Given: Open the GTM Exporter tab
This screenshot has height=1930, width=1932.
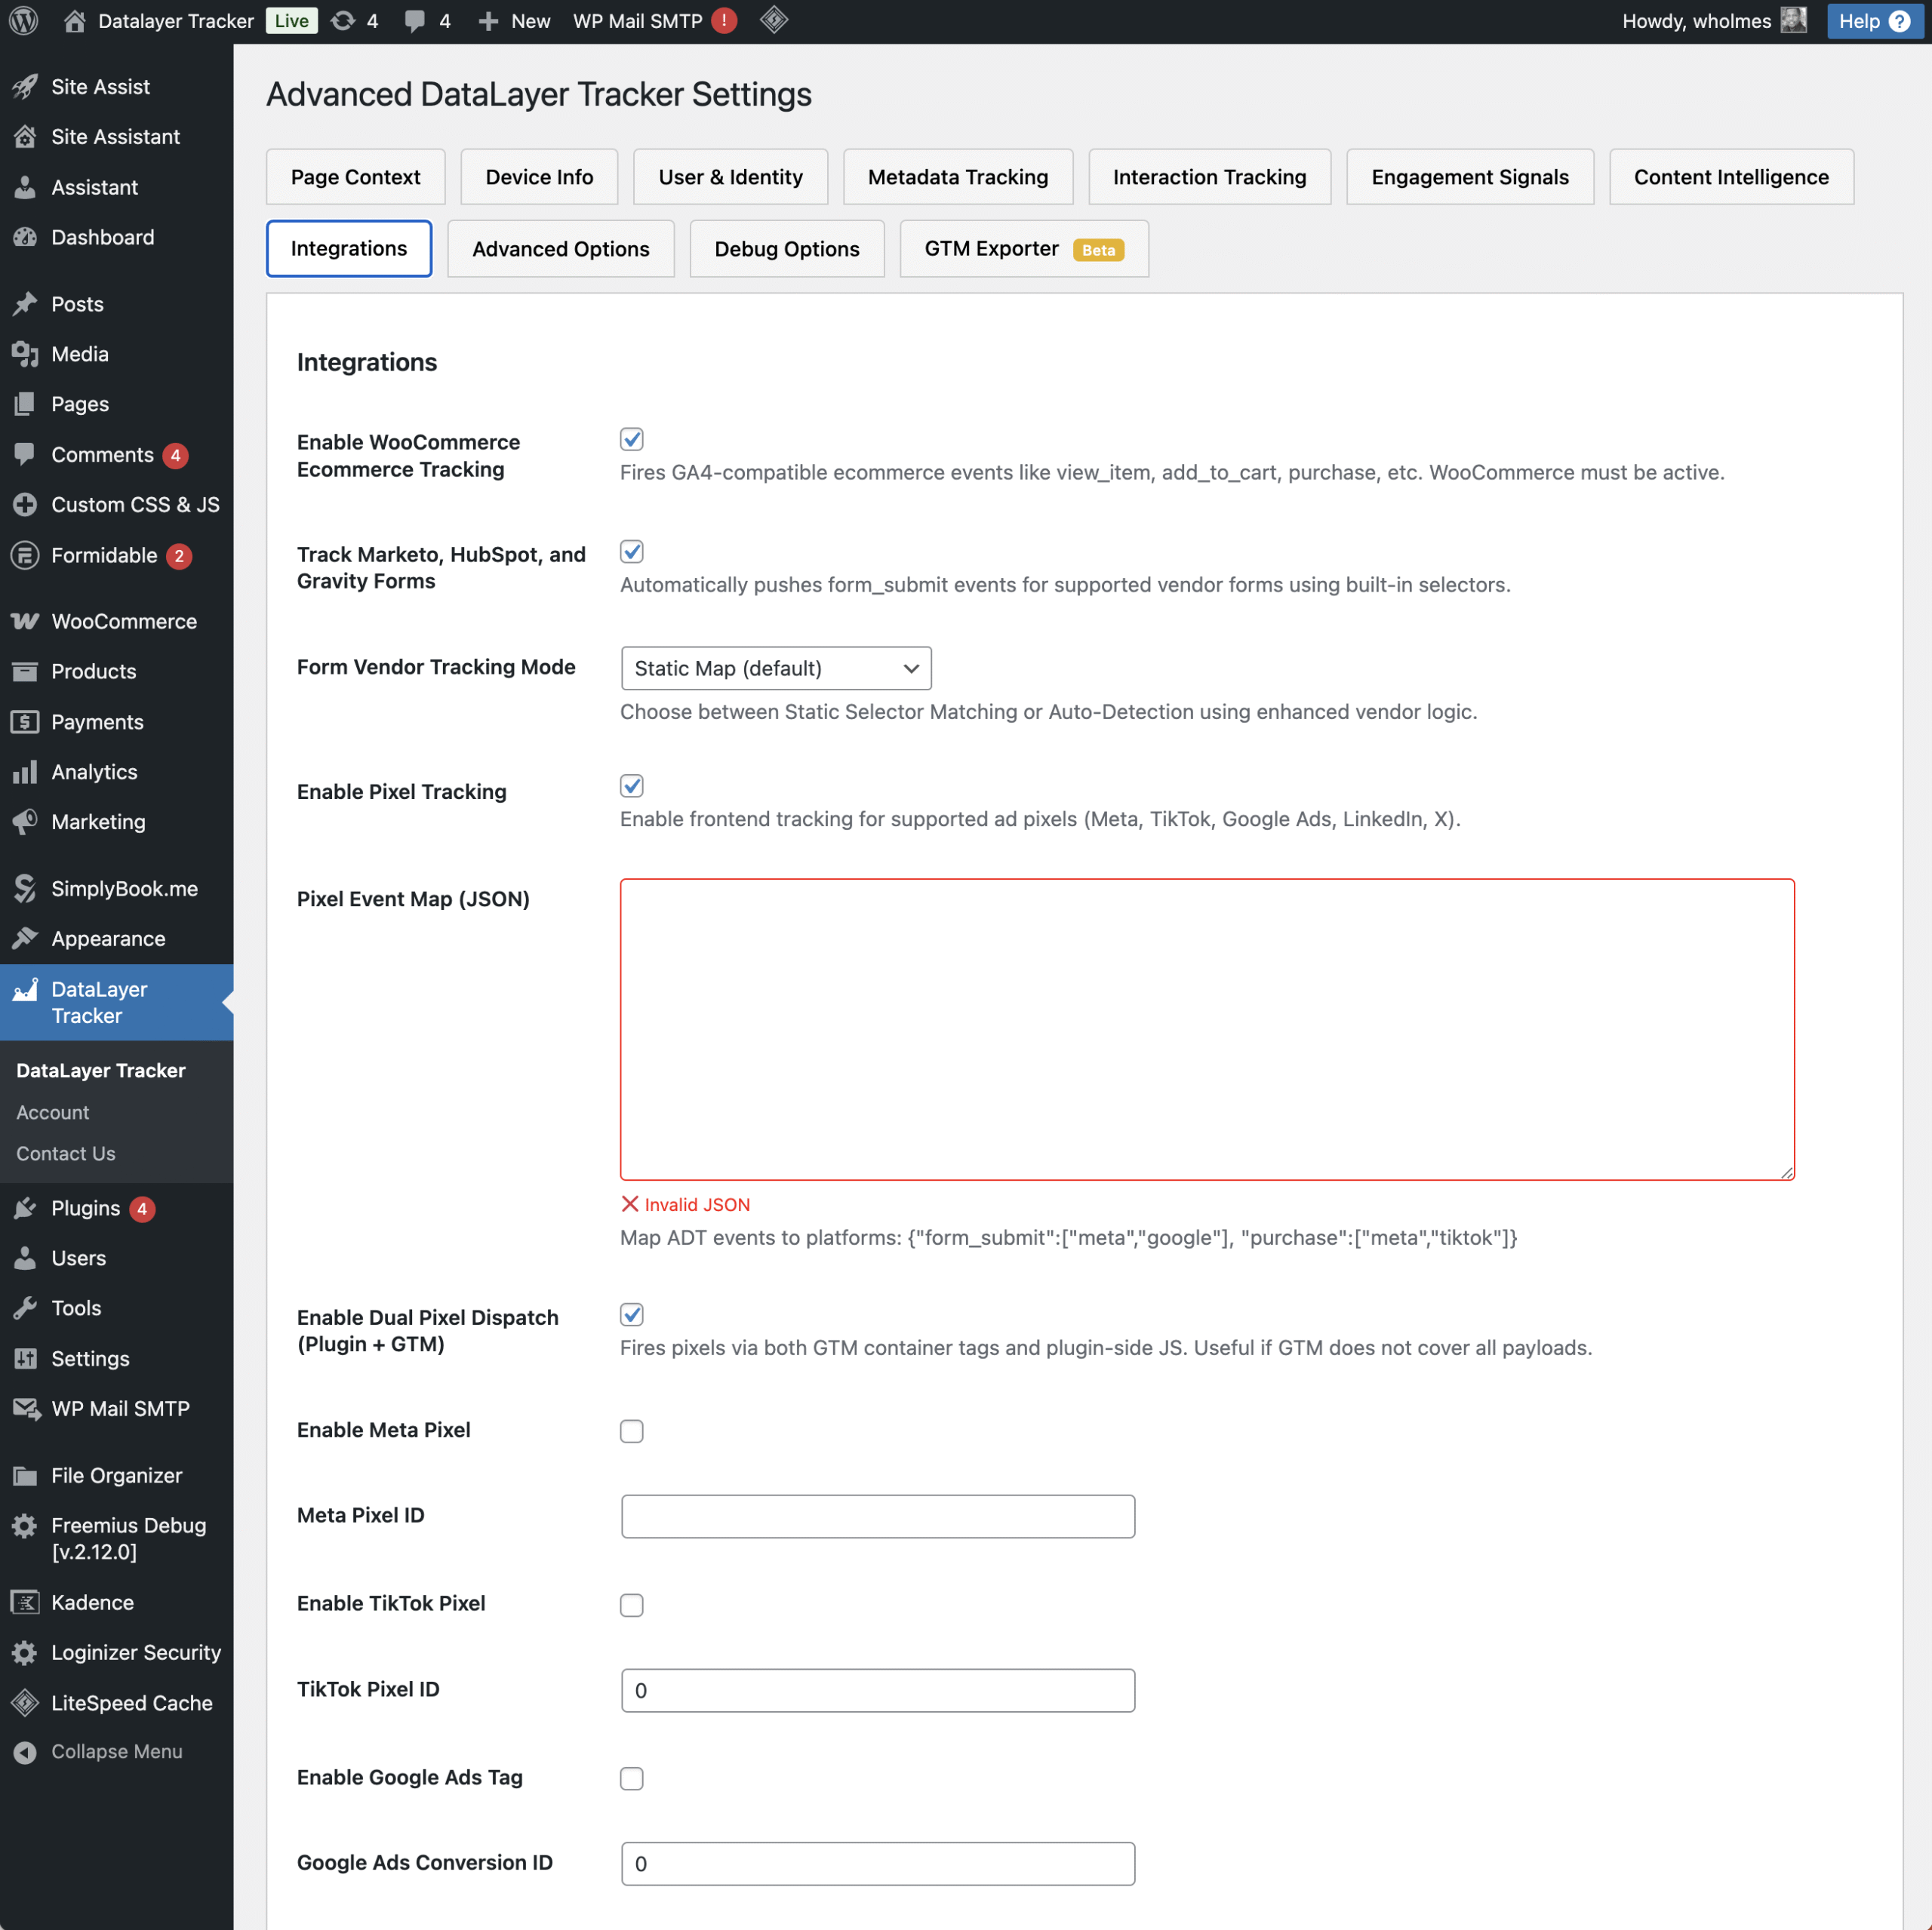Looking at the screenshot, I should click(x=1024, y=249).
